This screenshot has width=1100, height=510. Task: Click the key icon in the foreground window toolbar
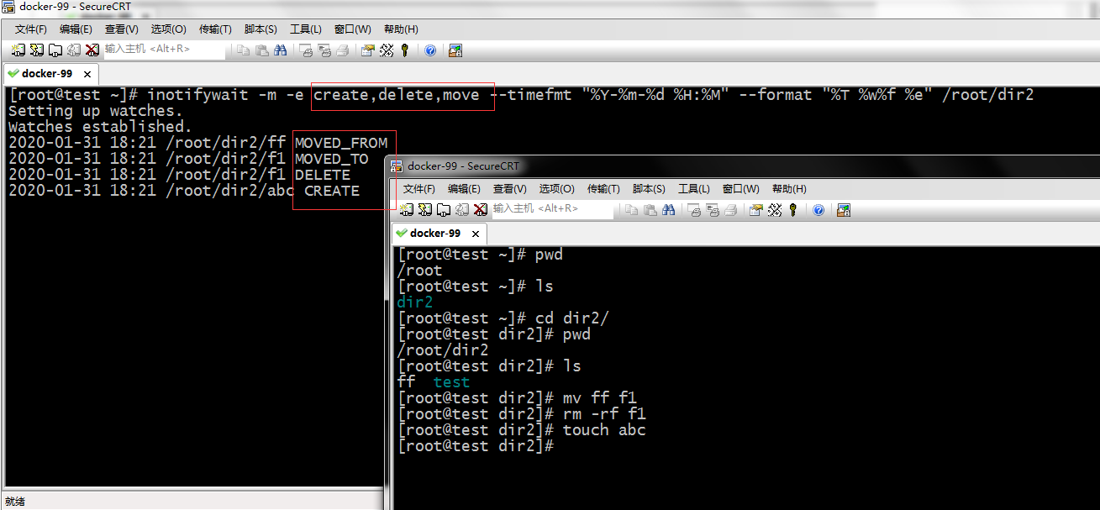click(x=792, y=209)
